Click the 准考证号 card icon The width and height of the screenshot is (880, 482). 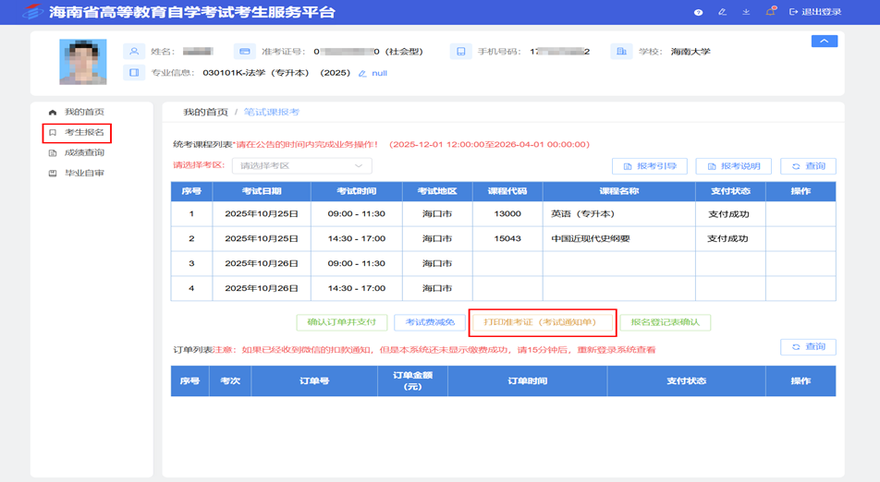[244, 52]
